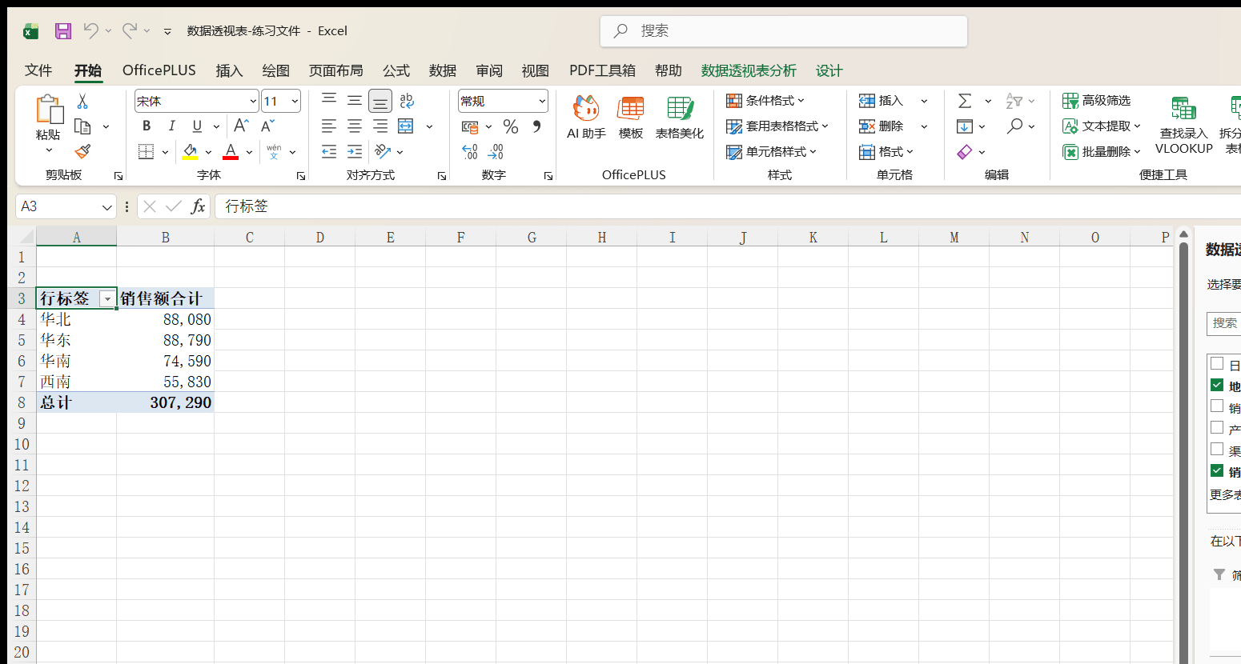
Task: Toggle bold formatting
Action: [x=147, y=126]
